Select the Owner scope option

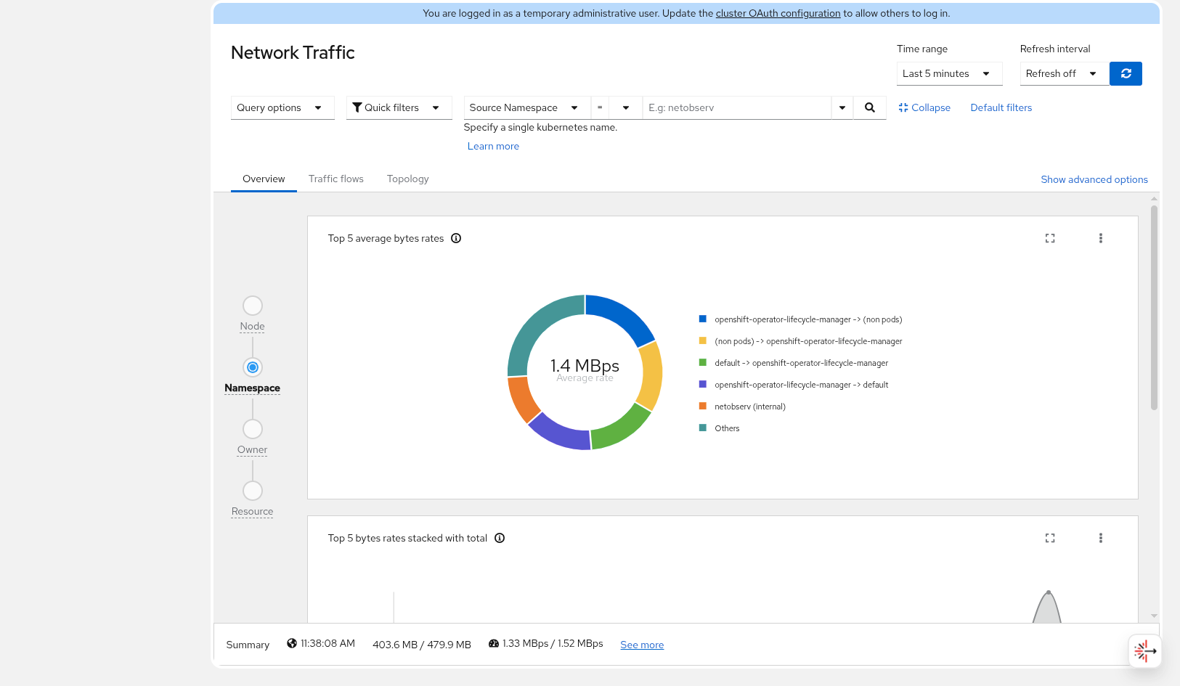pos(253,429)
